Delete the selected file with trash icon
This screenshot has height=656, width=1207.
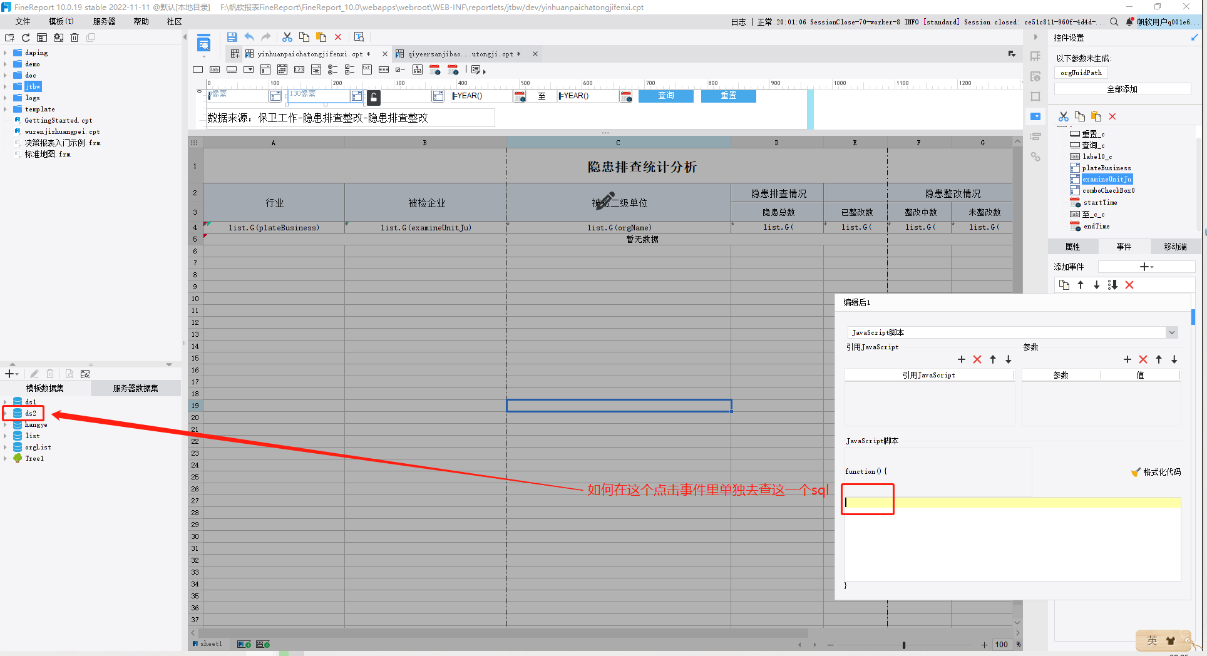(x=74, y=38)
